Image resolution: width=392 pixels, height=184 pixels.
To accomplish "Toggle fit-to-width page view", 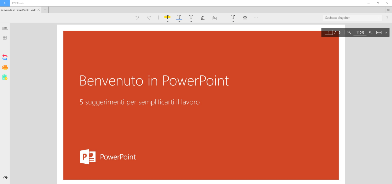I will click(379, 32).
